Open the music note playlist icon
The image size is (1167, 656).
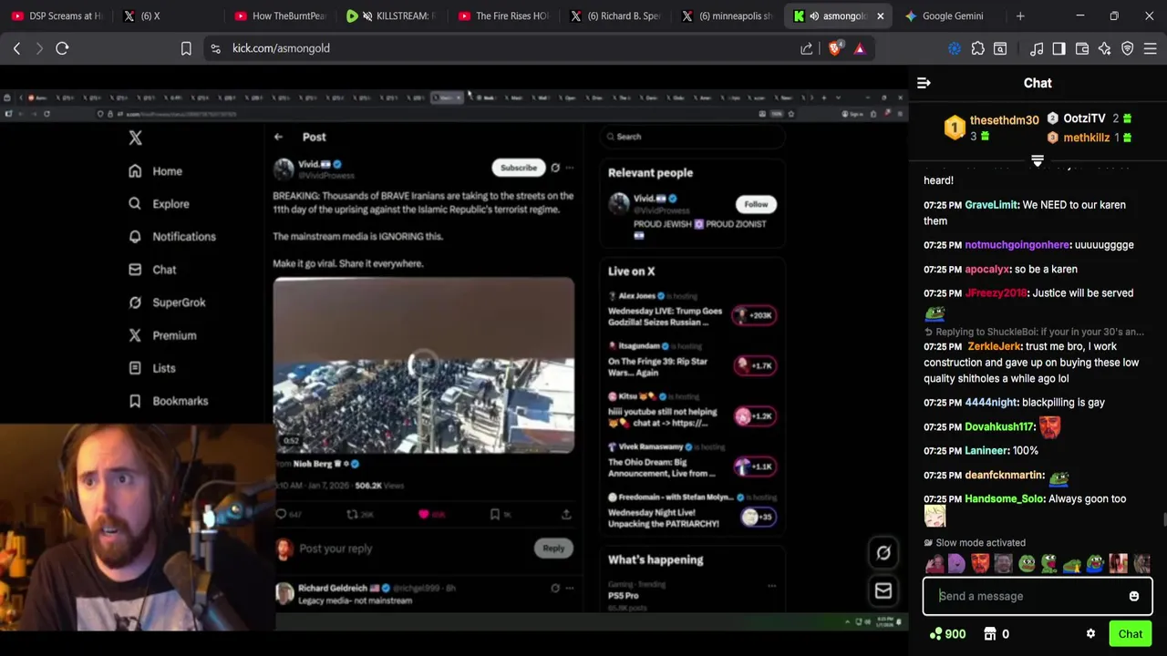pyautogui.click(x=1037, y=48)
